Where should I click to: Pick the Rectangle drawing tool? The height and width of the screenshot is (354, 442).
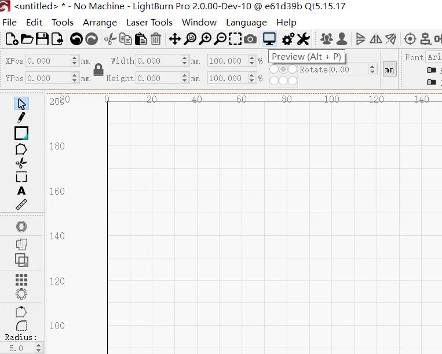[x=21, y=133]
